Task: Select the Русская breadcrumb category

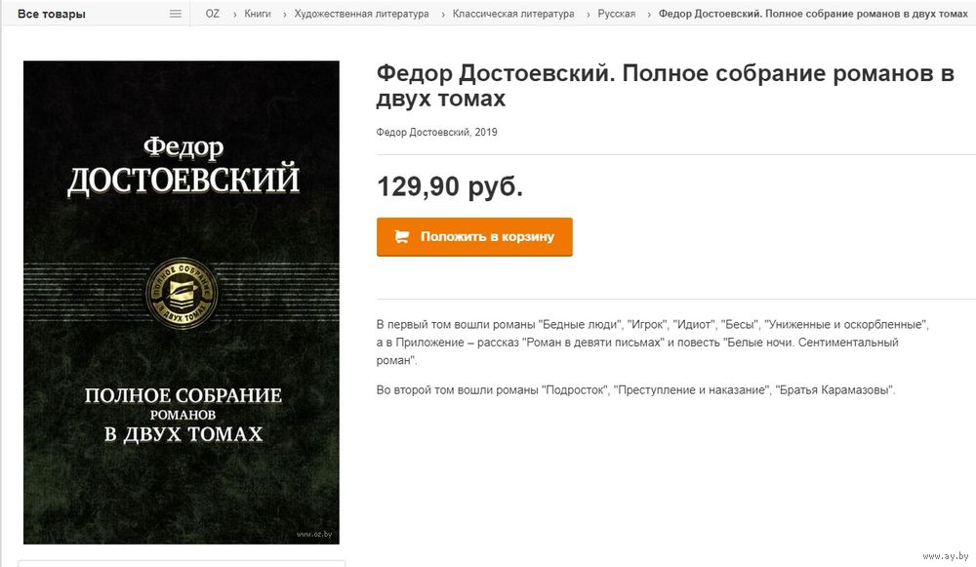Action: (x=617, y=14)
